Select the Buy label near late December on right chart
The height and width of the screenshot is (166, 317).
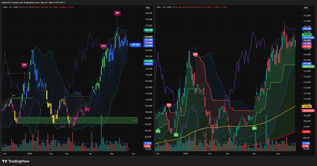click(x=176, y=134)
